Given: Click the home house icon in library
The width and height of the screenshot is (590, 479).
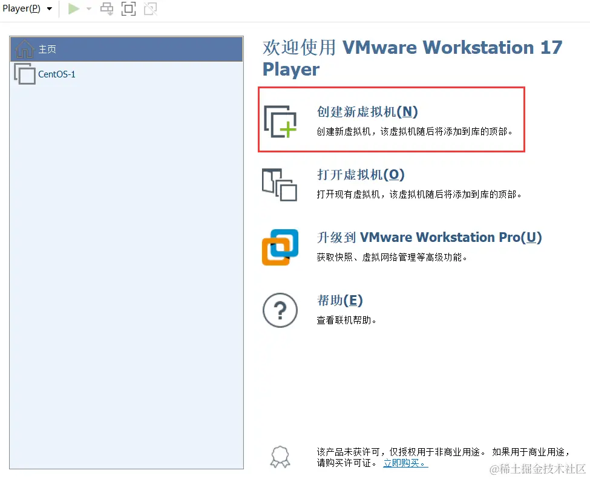Looking at the screenshot, I should [25, 49].
